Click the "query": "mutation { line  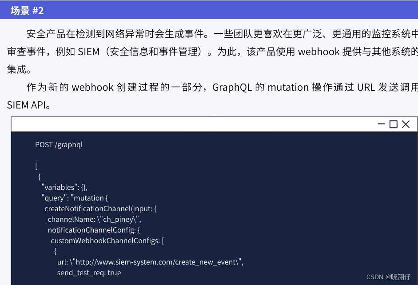75,198
